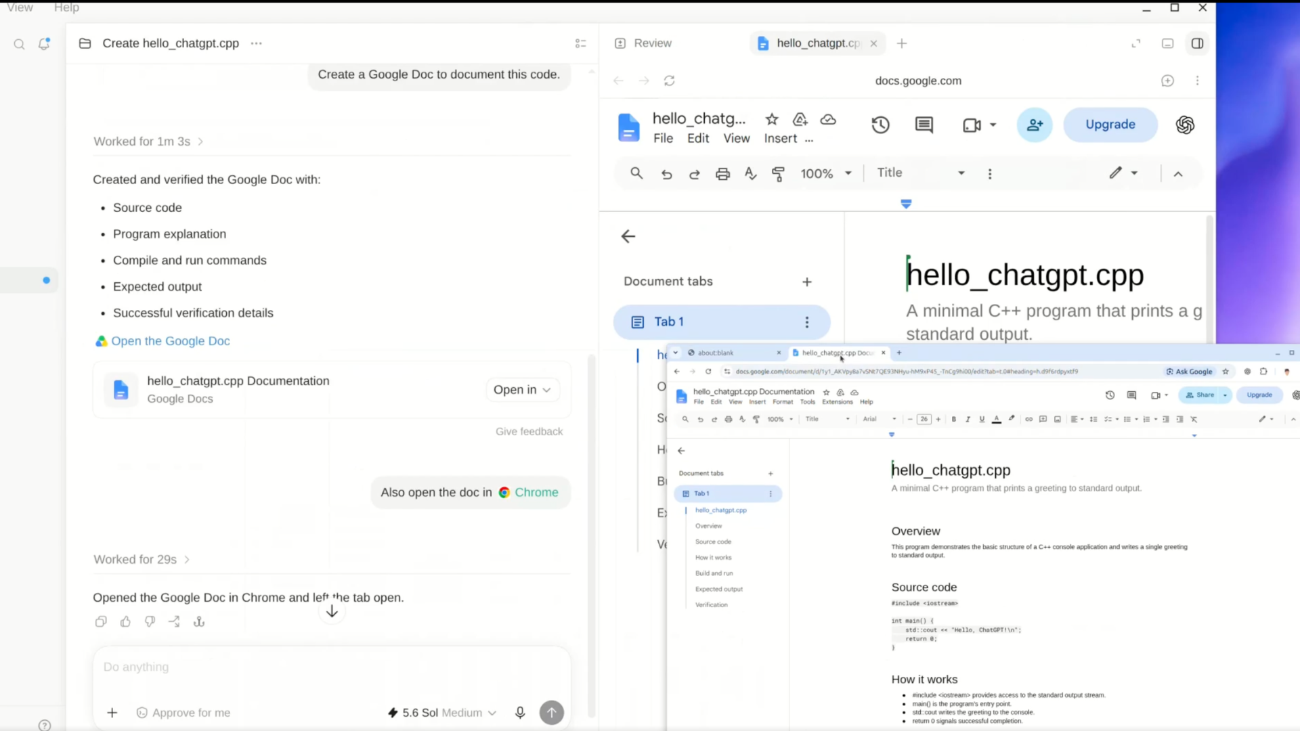Viewport: 1300px width, 731px height.
Task: Click the Review button in side panel
Action: click(x=643, y=43)
